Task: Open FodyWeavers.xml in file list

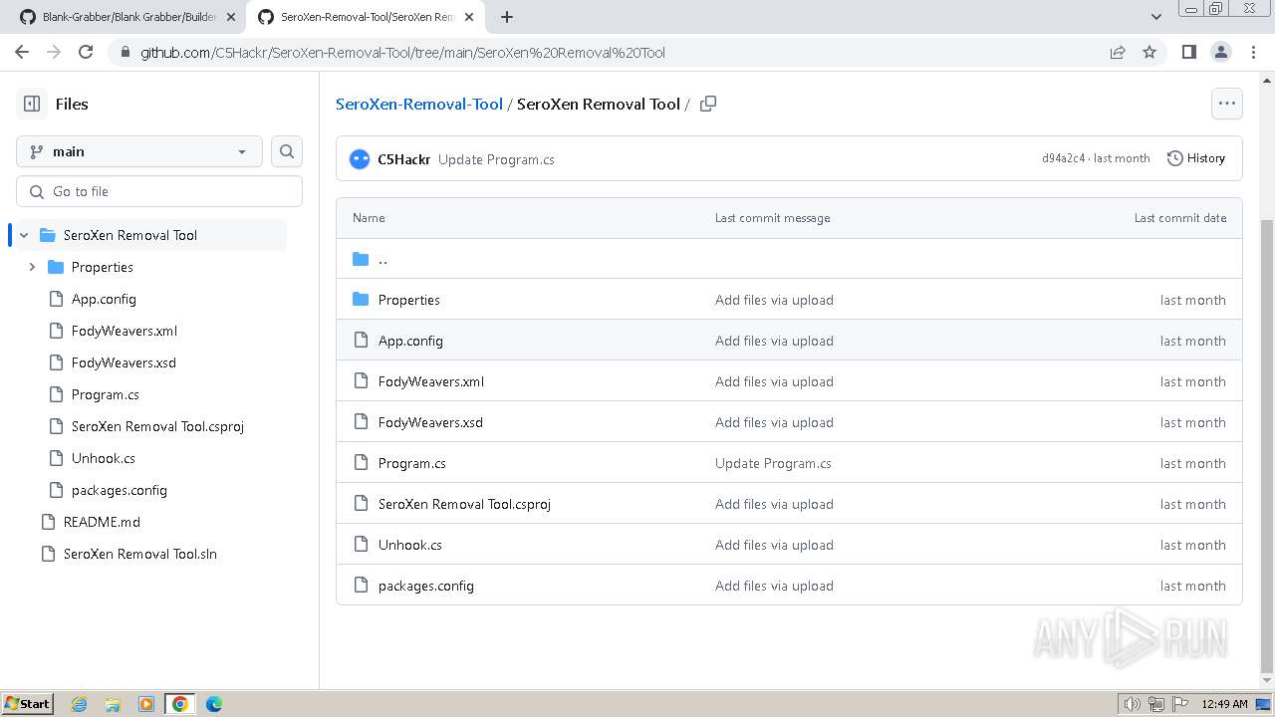Action: click(431, 381)
